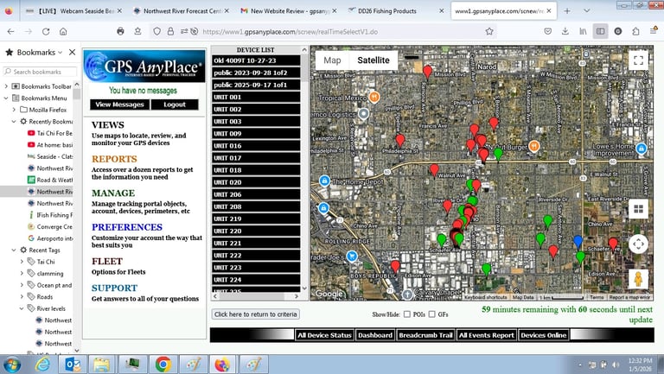The width and height of the screenshot is (664, 374).
Task: Go back with the browser Back arrow
Action: [x=11, y=31]
